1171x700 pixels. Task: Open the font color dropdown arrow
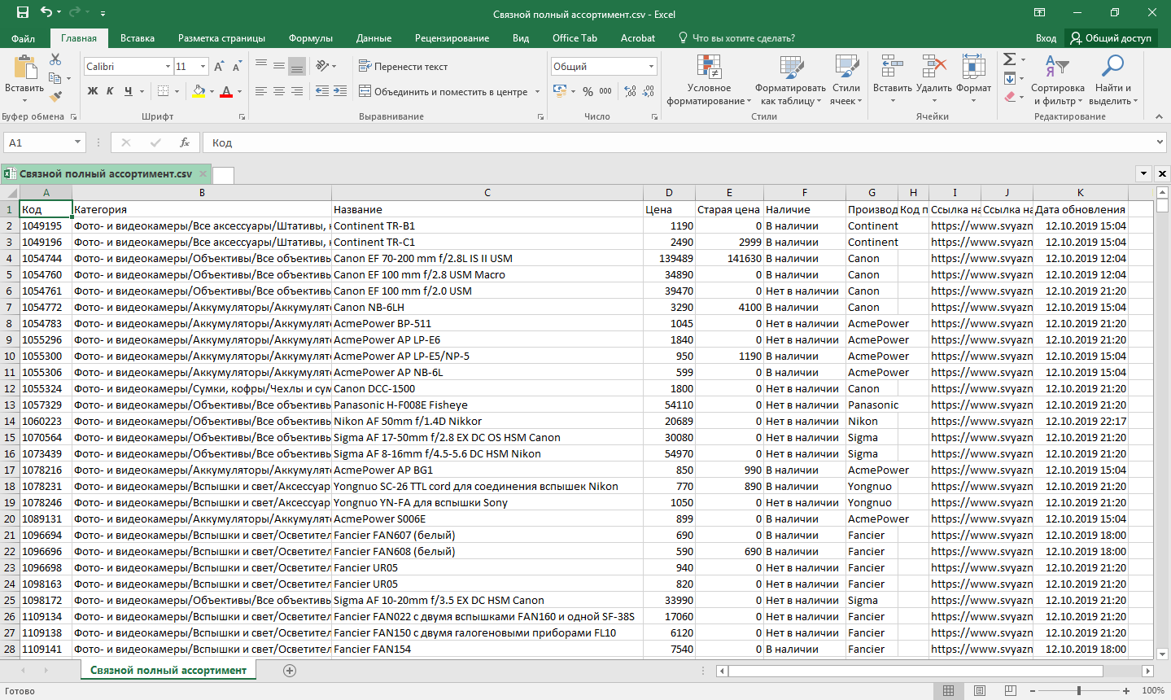240,91
